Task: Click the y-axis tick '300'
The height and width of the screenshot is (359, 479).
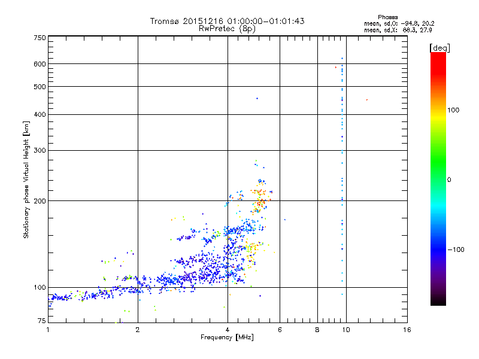Action: click(40, 150)
